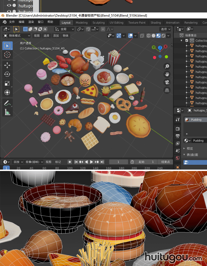The height and width of the screenshot is (266, 207).
Task: Click the current frame number field
Action: click(x=118, y=162)
